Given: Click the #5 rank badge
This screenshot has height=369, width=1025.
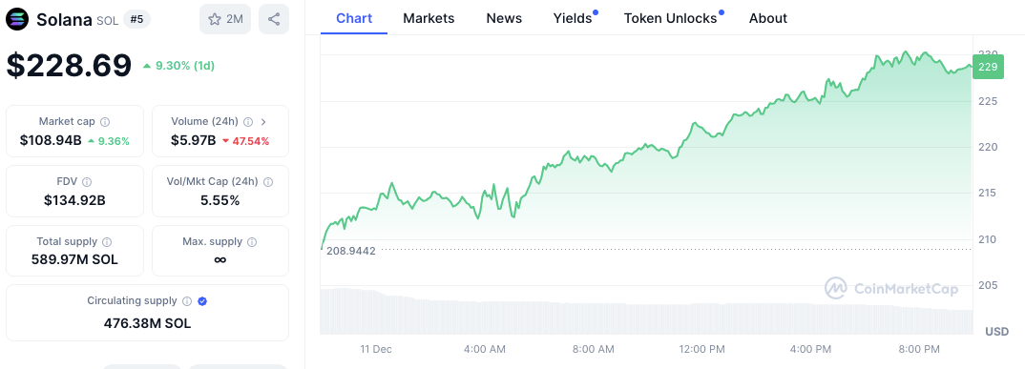Looking at the screenshot, I should point(136,20).
